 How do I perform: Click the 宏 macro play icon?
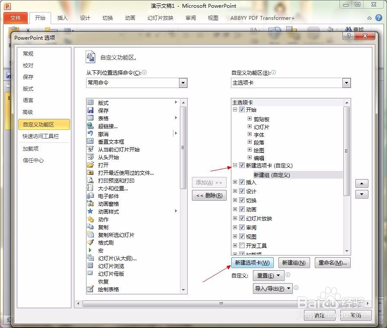90,250
